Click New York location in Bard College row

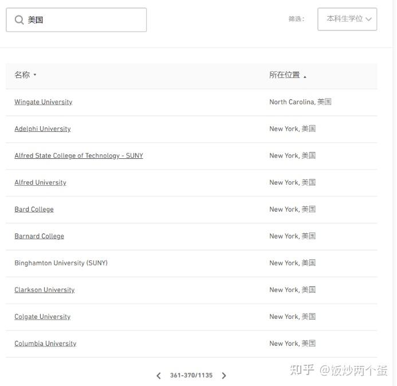[x=292, y=209]
